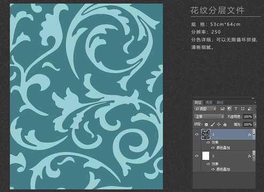Viewport: 264px width, 192px height.
Task: Lock all padlock icon
Action: click(225, 124)
